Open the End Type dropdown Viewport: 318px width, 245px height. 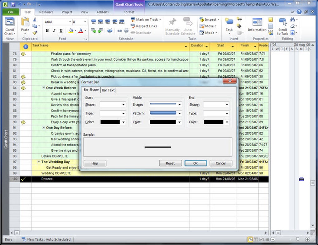tap(227, 113)
